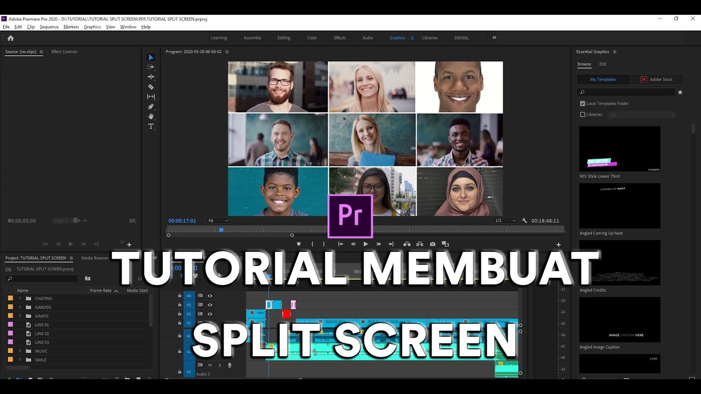This screenshot has width=701, height=394.
Task: Select the My Templates button
Action: click(603, 79)
